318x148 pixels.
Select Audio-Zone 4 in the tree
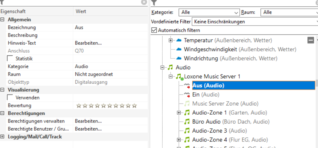(209, 140)
